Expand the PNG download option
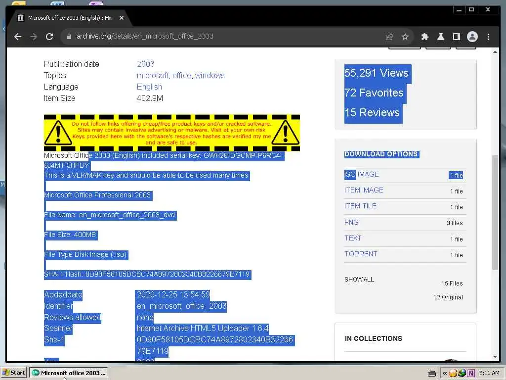 (x=351, y=222)
